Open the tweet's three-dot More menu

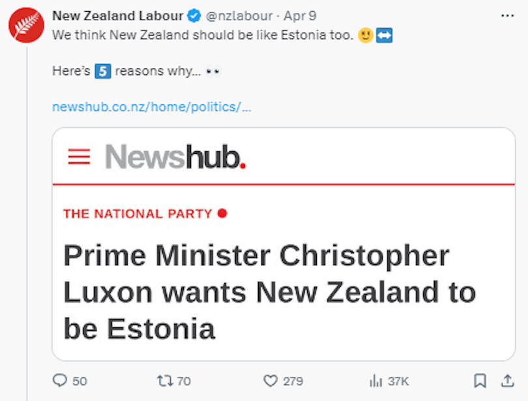pos(506,16)
